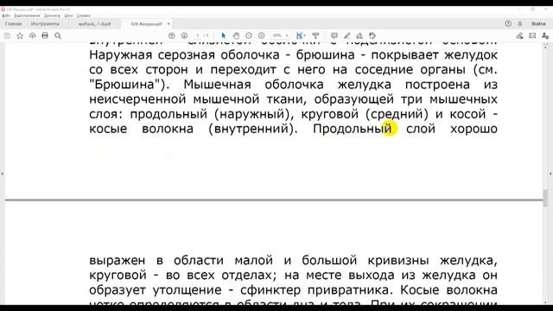Click the word "выражен" on second page
The image size is (553, 311).
pyautogui.click(x=118, y=261)
